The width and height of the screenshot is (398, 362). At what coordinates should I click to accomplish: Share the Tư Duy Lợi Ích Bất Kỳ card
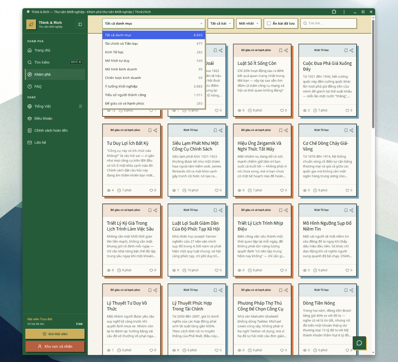(155, 130)
